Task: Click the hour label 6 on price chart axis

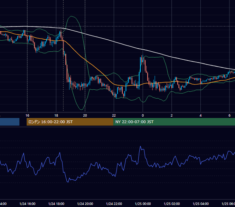Action: point(229,116)
